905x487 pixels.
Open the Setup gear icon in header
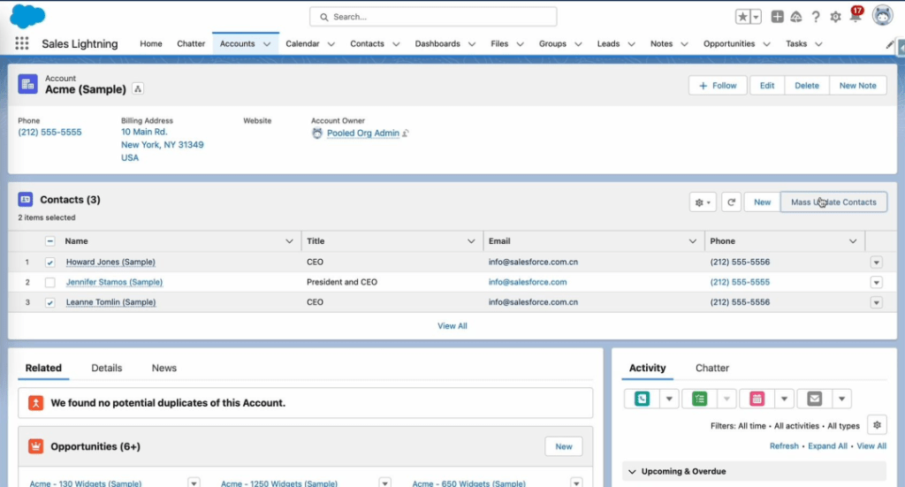835,17
